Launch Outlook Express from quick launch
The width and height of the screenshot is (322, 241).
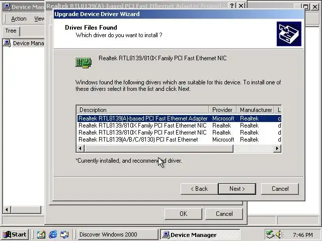click(64, 234)
